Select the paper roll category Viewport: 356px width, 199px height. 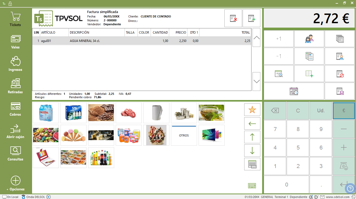pos(156,113)
